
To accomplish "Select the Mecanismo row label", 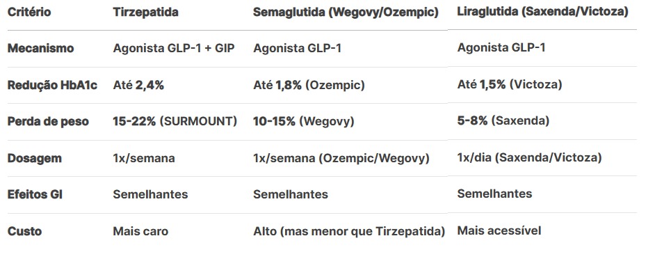I will click(40, 49).
